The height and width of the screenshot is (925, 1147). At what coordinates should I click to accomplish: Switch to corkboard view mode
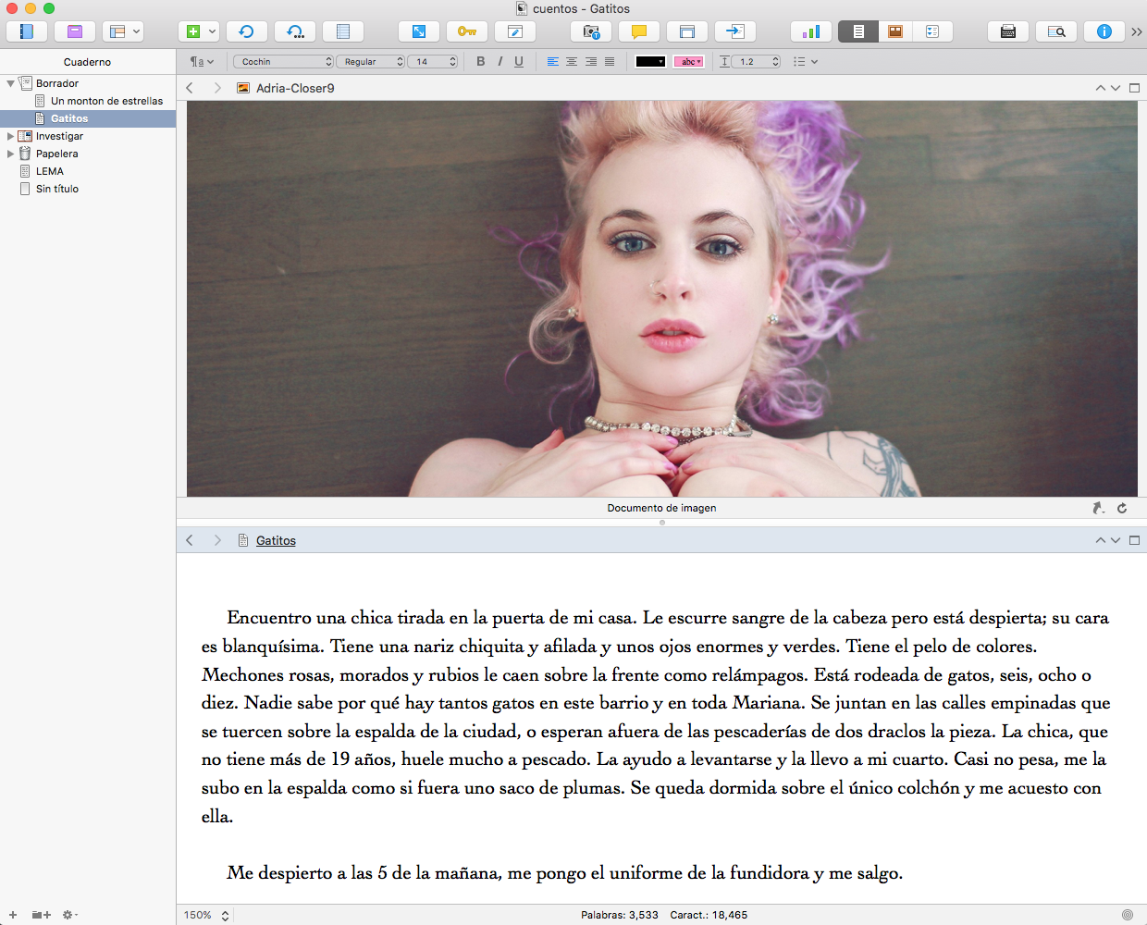(x=895, y=31)
